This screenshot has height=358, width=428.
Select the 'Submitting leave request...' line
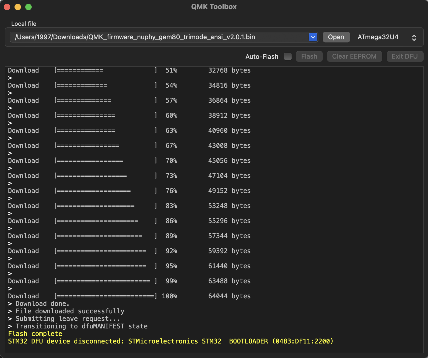click(64, 319)
